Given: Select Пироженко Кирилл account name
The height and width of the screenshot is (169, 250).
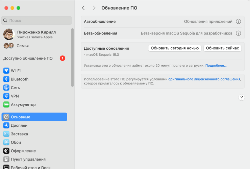Looking at the screenshot, I should [x=36, y=32].
